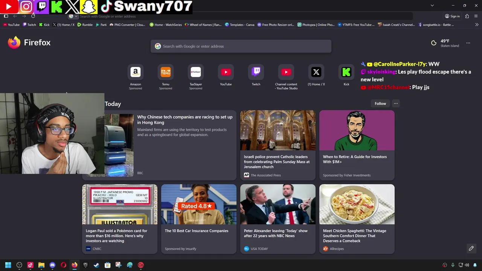This screenshot has width=482, height=271.
Task: Open TikTok app from the taskbar
Action: tap(30, 265)
